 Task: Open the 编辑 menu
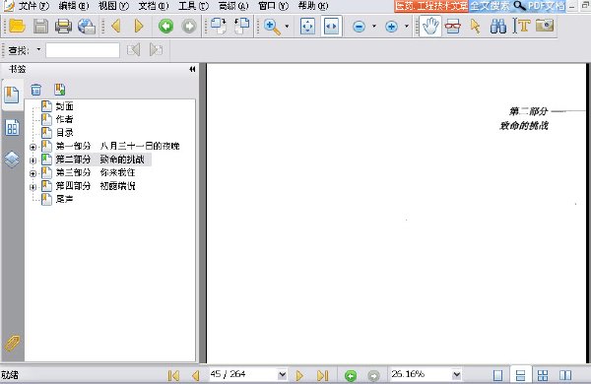(x=74, y=6)
